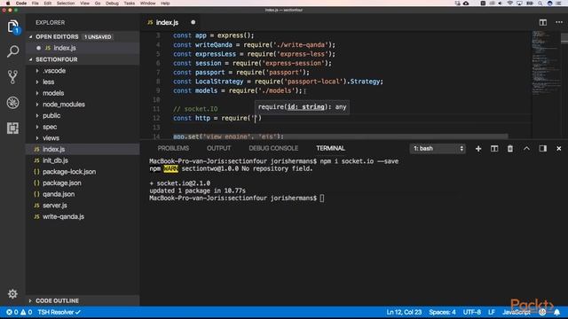
Task: Move panel to the right side
Action: 542,149
